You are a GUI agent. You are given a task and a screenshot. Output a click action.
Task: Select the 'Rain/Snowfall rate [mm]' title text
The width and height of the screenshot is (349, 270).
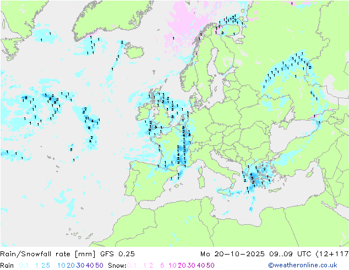tap(48, 254)
